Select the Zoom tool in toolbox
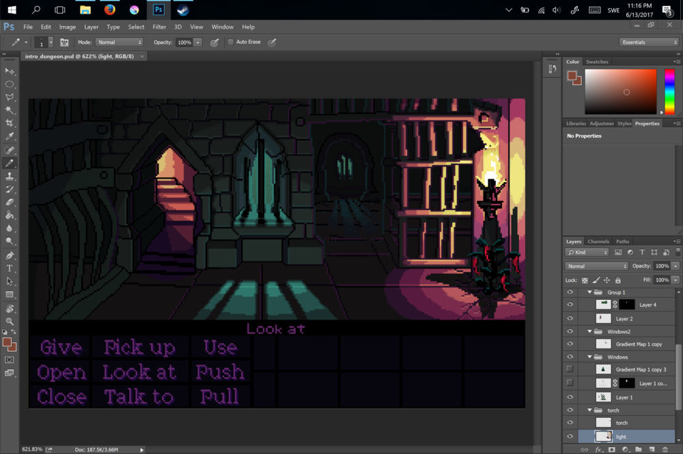Viewport: 683px width, 454px height. pos(10,321)
